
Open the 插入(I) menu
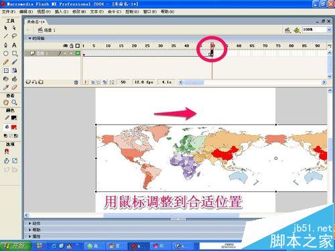(62, 11)
